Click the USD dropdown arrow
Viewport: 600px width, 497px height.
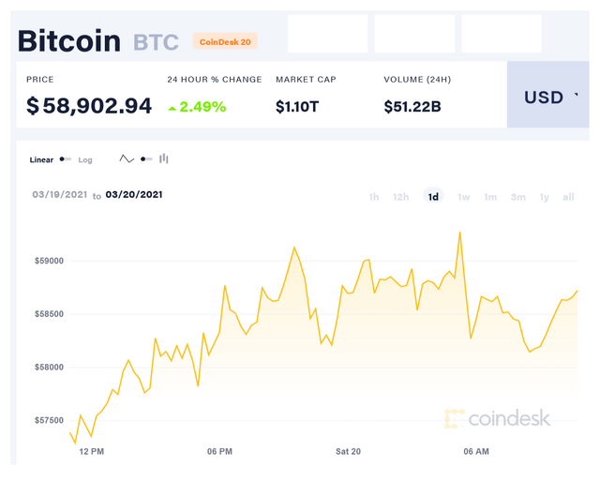click(577, 95)
